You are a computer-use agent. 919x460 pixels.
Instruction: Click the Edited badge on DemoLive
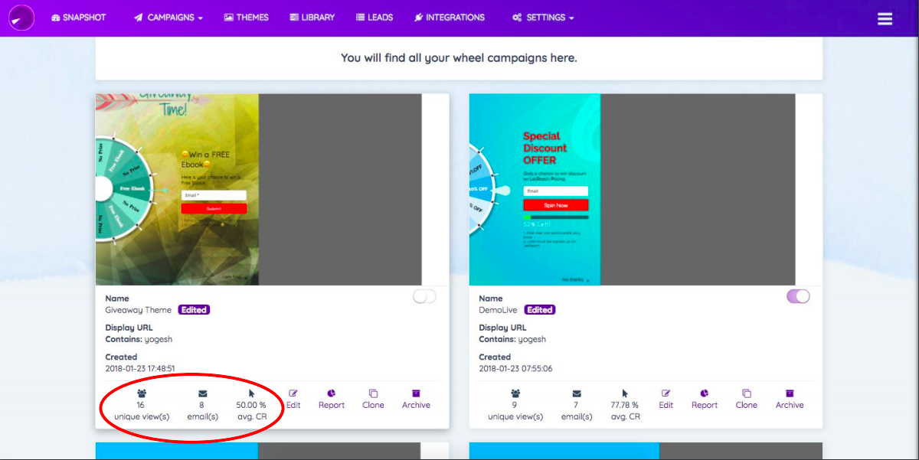pos(540,310)
